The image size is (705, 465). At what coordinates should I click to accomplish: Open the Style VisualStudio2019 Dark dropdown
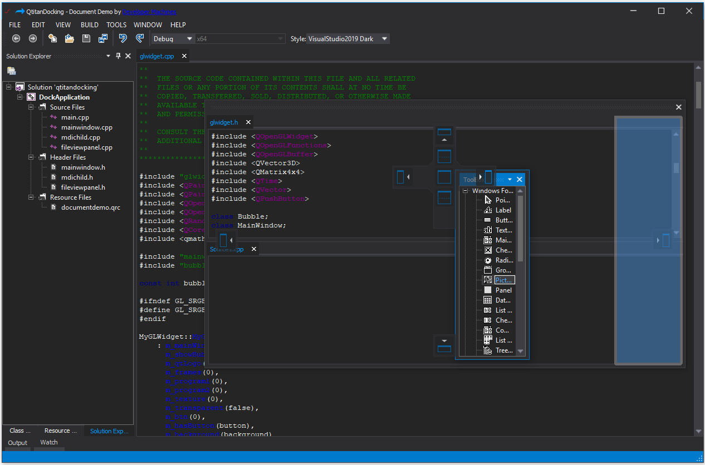click(384, 39)
